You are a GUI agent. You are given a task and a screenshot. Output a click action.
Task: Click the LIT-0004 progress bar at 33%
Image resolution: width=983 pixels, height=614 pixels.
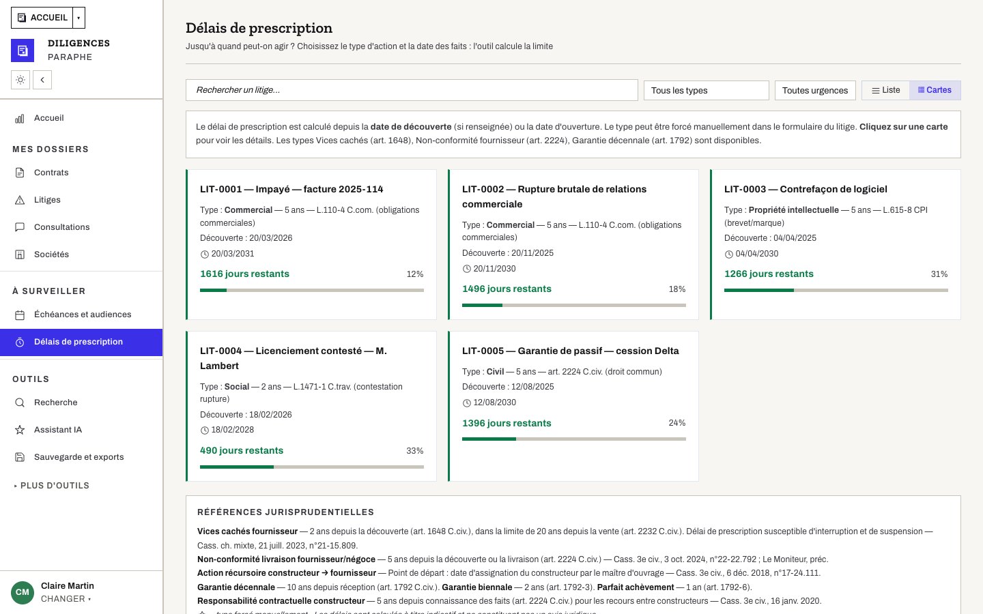click(x=312, y=467)
